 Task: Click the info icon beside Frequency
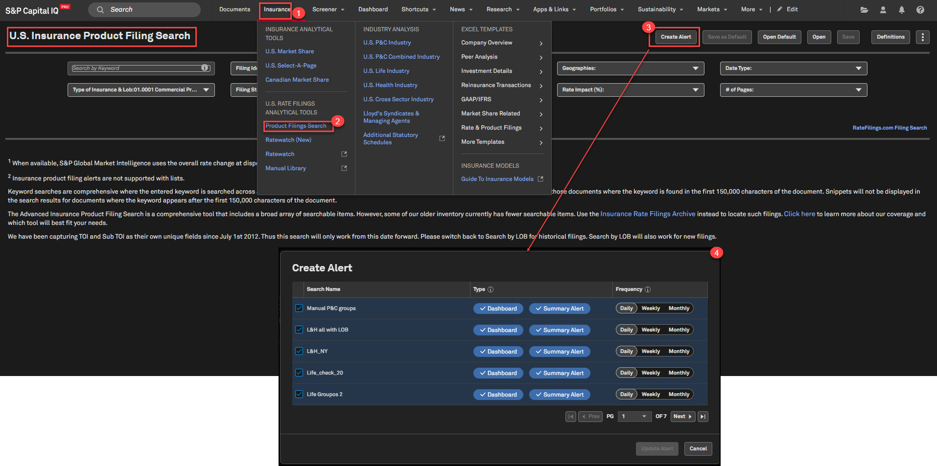coord(648,289)
